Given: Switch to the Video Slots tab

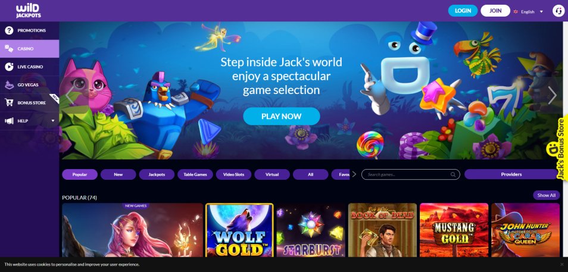Looking at the screenshot, I should (x=233, y=174).
